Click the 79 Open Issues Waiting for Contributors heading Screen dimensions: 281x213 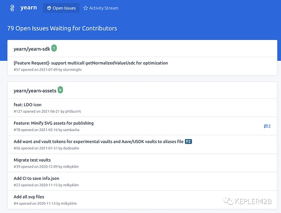coord(62,28)
